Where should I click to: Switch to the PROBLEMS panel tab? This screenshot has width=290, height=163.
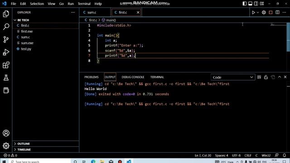[x=92, y=77]
